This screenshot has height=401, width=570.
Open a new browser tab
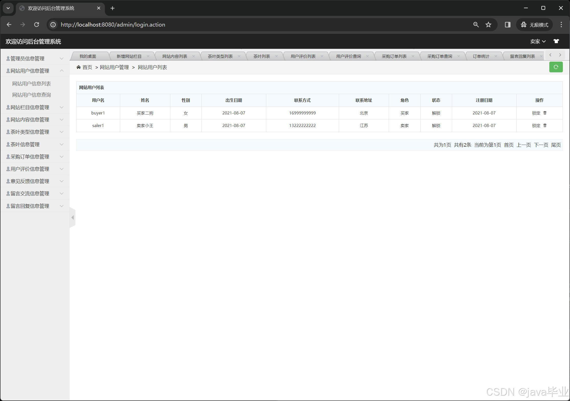pos(113,8)
